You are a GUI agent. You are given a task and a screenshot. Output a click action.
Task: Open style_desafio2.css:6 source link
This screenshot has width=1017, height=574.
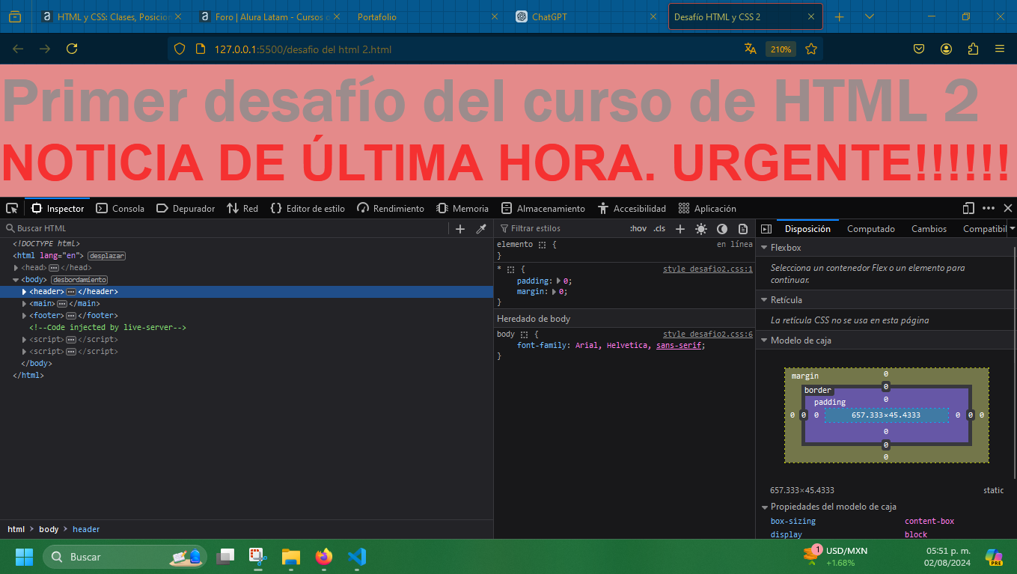[707, 334]
